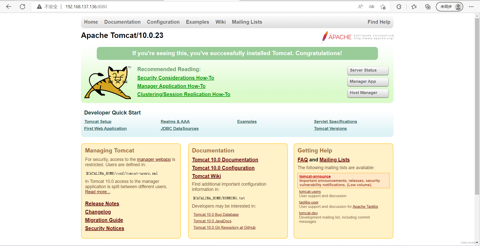Open the Apache Taglibs link
Viewport: 480px width, 246px height.
365,207
